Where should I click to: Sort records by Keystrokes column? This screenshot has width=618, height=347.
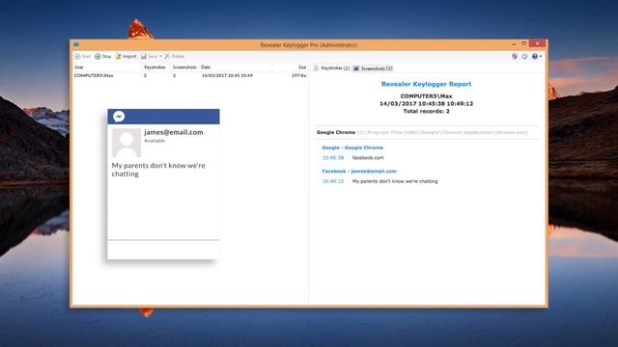click(x=154, y=67)
